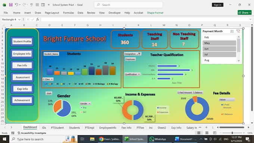Open the File menu
Image resolution: width=254 pixels, height=143 pixels.
click(x=6, y=13)
